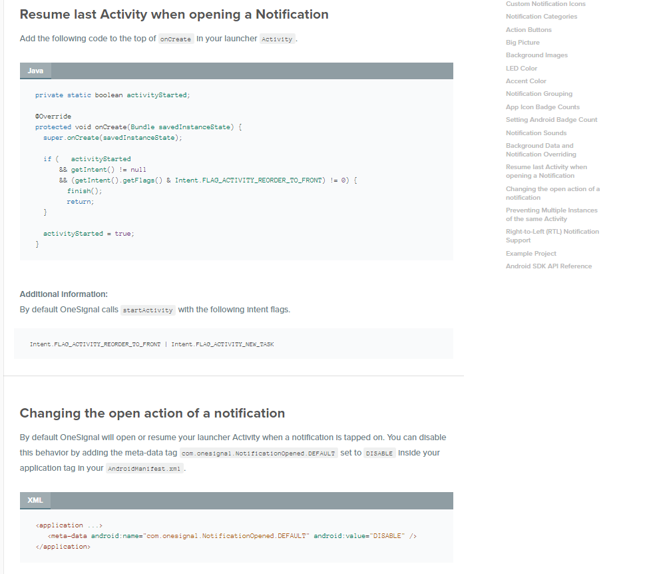This screenshot has height=574, width=645.
Task: Open Changing the open action of a notification
Action: (552, 193)
